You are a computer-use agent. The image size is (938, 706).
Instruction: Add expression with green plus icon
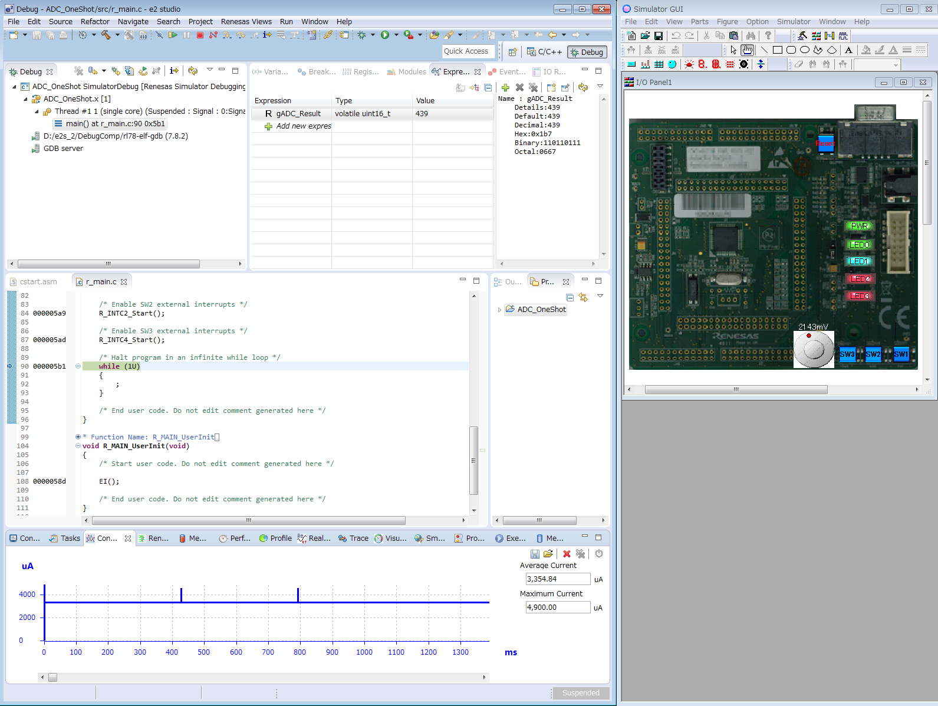505,87
